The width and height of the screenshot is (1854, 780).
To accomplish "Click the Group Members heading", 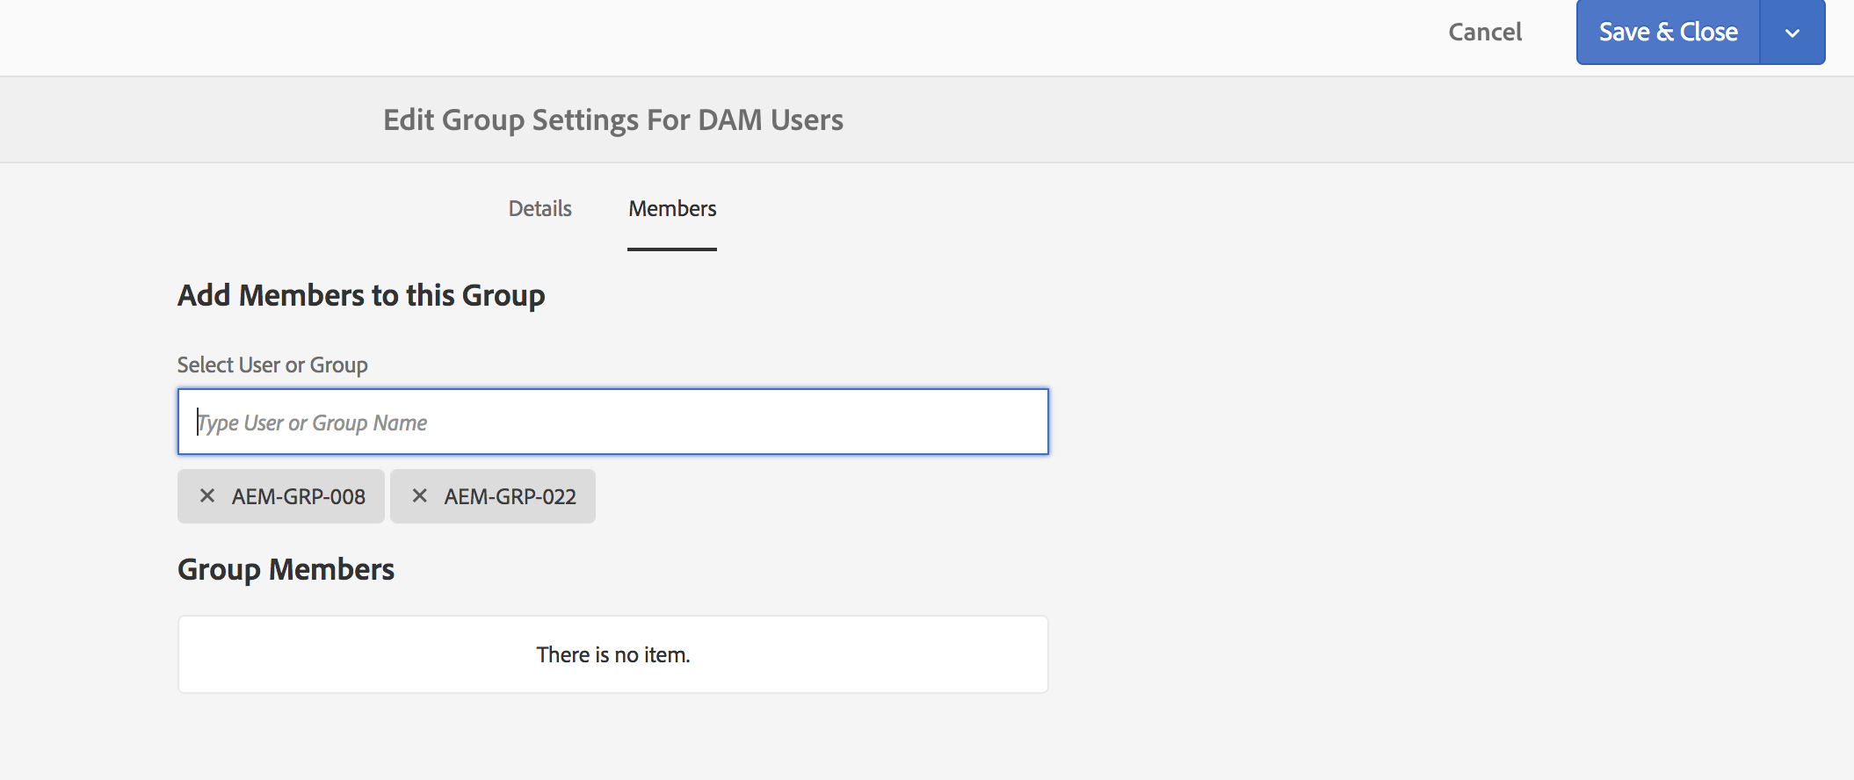I will pyautogui.click(x=286, y=570).
